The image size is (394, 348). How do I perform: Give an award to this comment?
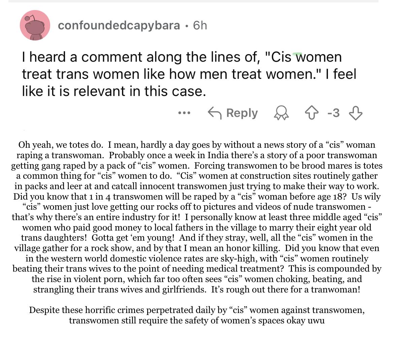point(281,113)
